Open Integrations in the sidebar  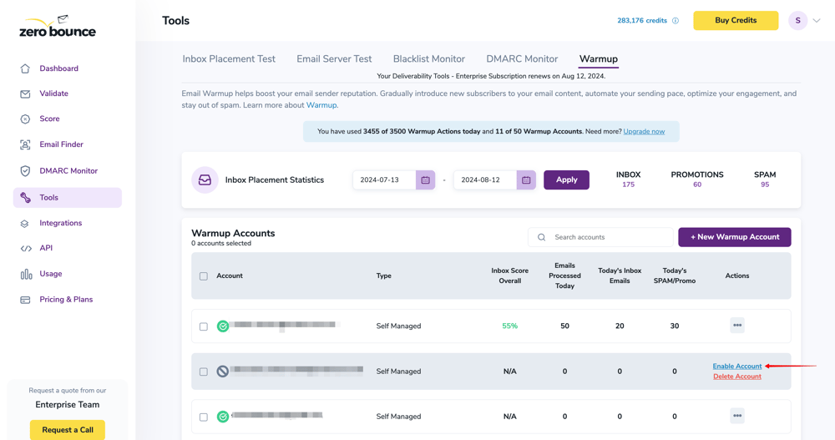tap(61, 223)
